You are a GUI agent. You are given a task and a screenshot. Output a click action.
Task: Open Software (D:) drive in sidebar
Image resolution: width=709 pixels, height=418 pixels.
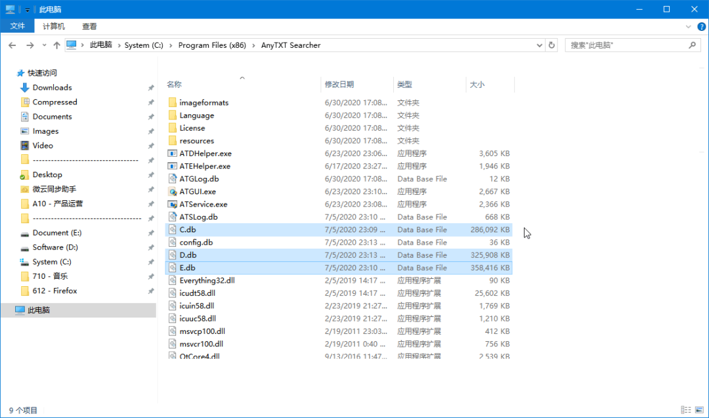coord(54,247)
